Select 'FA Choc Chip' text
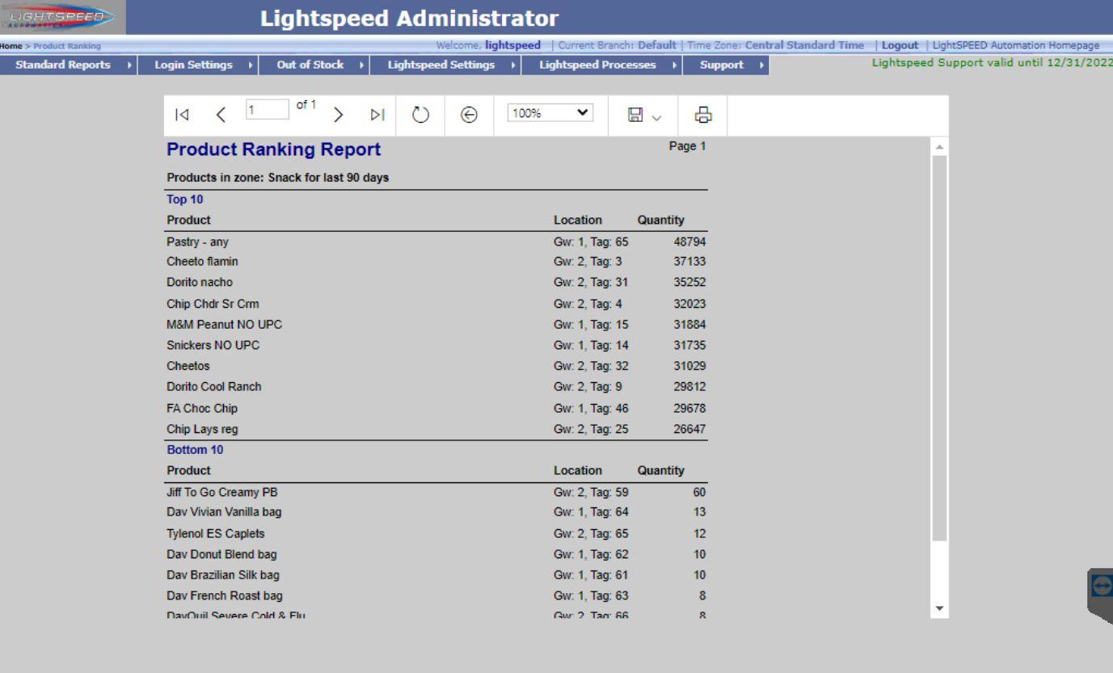The width and height of the screenshot is (1113, 673). pyautogui.click(x=202, y=409)
